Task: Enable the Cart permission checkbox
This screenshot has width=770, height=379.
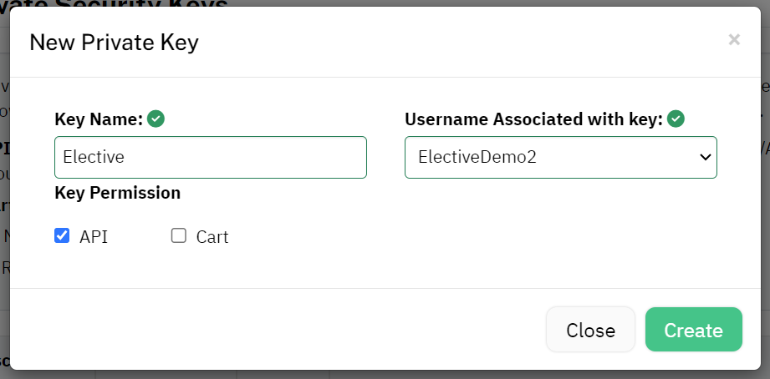Action: tap(179, 235)
